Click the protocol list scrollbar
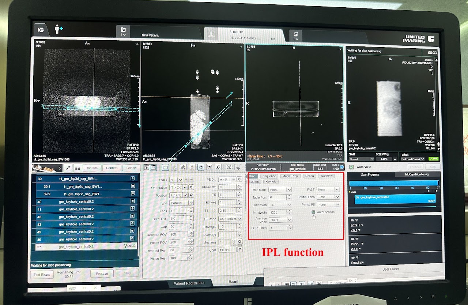The image size is (468, 305). point(138,241)
